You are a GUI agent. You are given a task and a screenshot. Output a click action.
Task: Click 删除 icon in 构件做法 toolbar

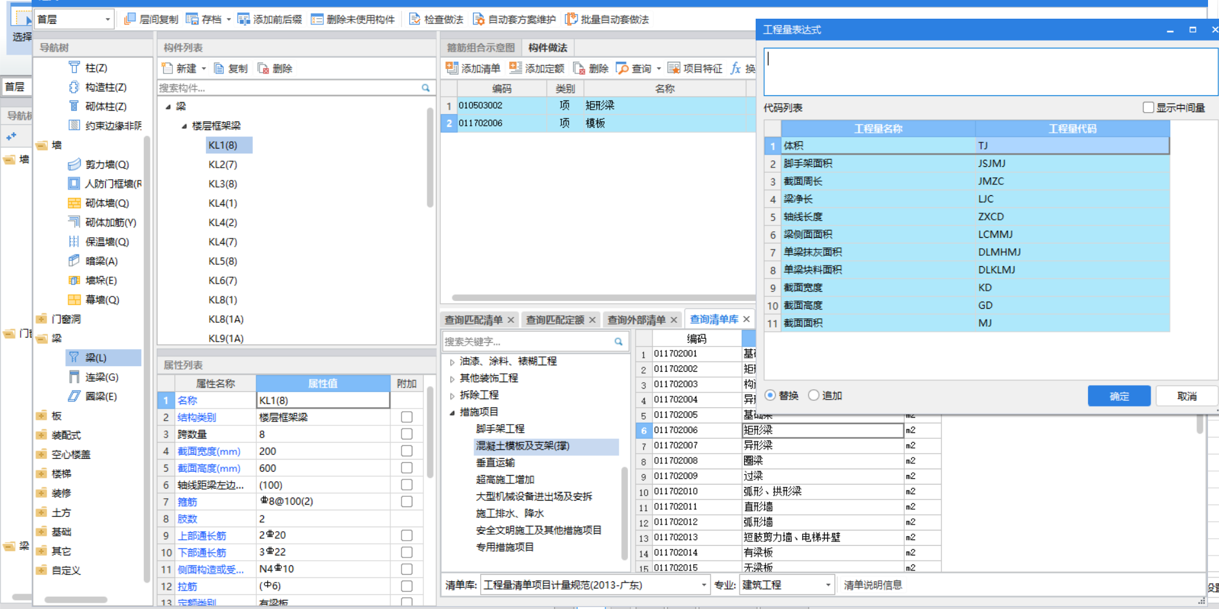tap(579, 68)
